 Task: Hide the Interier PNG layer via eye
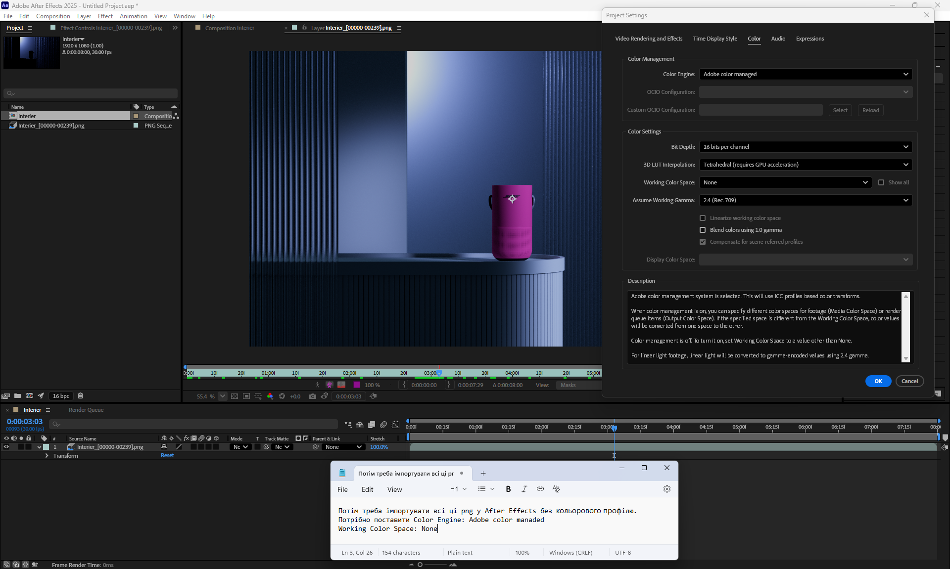(6, 447)
